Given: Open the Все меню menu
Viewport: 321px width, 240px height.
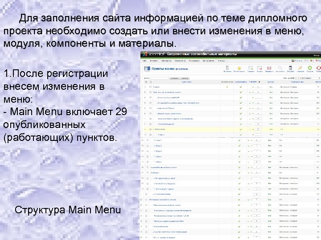Looking at the screenshot, I should coord(154,61).
